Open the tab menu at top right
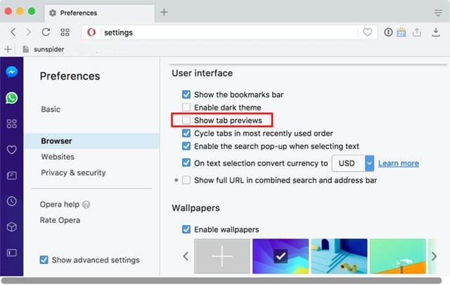Image resolution: width=450 pixels, height=285 pixels. [438, 13]
